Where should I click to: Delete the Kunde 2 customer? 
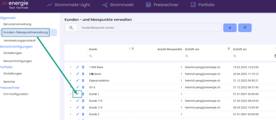pyautogui.click(x=83, y=114)
